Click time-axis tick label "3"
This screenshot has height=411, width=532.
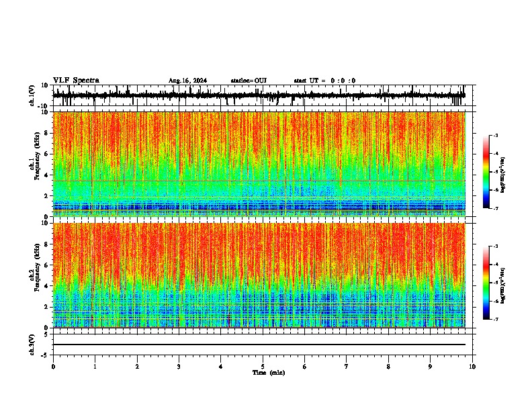coord(179,367)
